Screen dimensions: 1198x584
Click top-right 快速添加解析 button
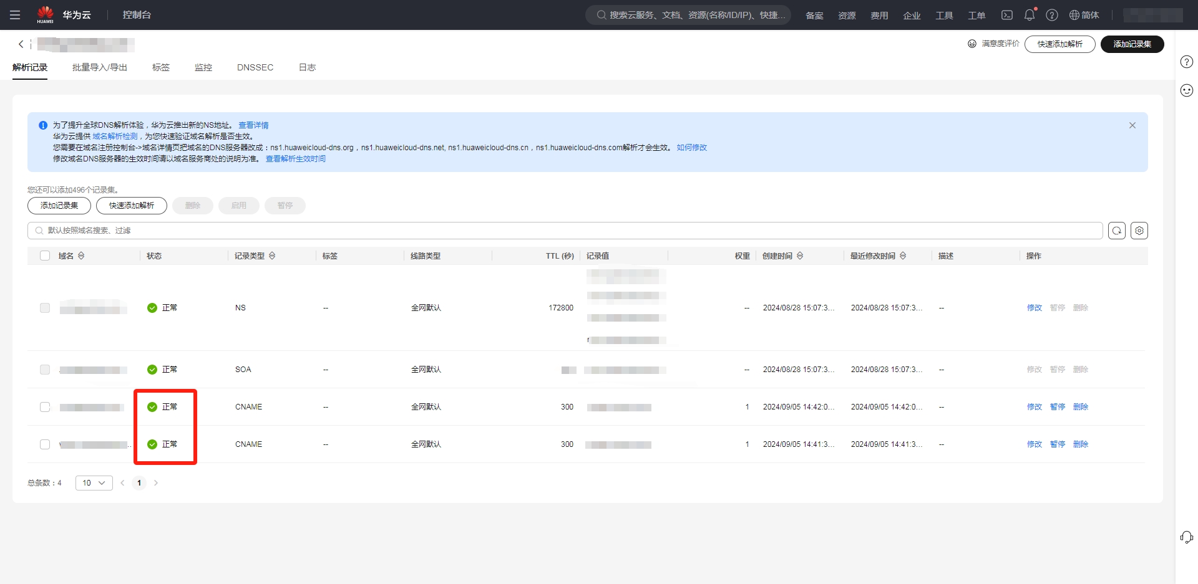[x=1060, y=44]
